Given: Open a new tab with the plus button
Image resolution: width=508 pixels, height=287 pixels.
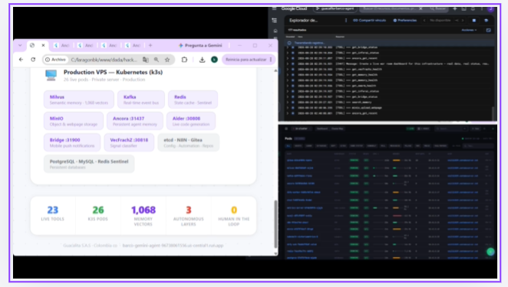Looking at the screenshot, I should click(x=150, y=46).
